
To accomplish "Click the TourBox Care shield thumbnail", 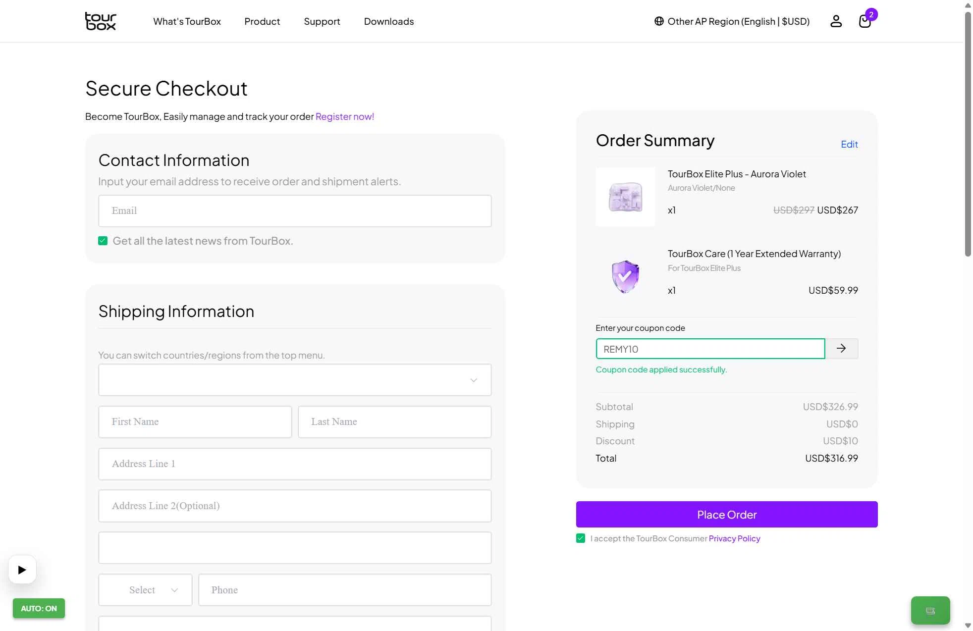I will (x=625, y=276).
